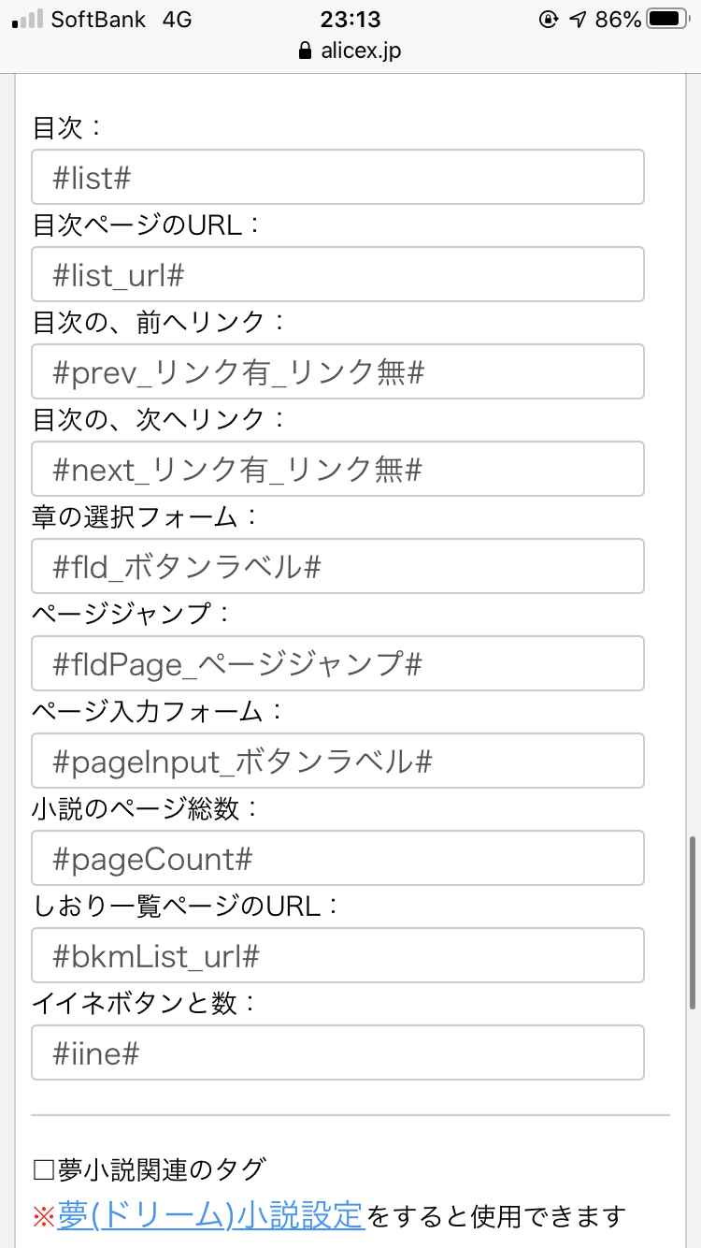The width and height of the screenshot is (701, 1248).
Task: Tap the orientation lock status icon
Action: 549,19
